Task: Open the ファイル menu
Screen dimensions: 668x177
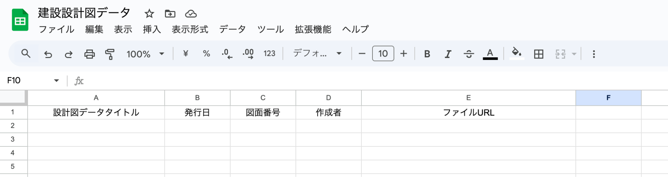Action: pyautogui.click(x=56, y=29)
